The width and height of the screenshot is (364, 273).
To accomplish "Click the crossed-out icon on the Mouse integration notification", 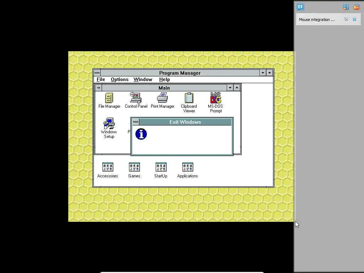I will (346, 19).
